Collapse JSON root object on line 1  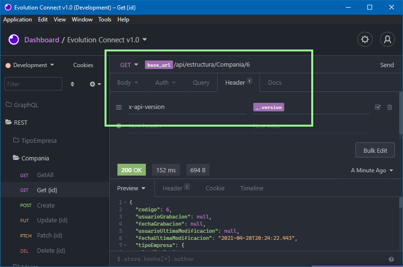[x=125, y=202]
